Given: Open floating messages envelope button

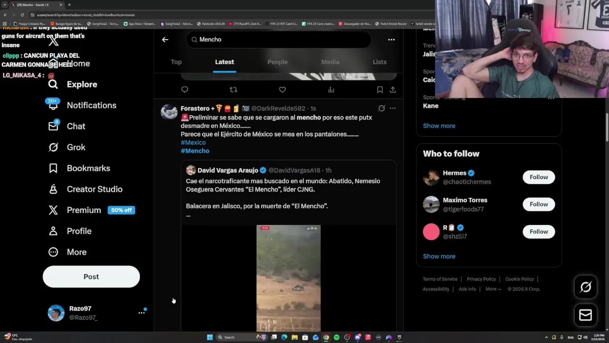Looking at the screenshot, I should (x=586, y=315).
